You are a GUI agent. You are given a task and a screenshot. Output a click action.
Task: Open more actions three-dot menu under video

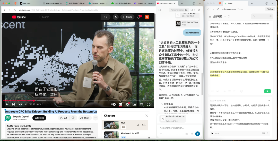coord(95,118)
